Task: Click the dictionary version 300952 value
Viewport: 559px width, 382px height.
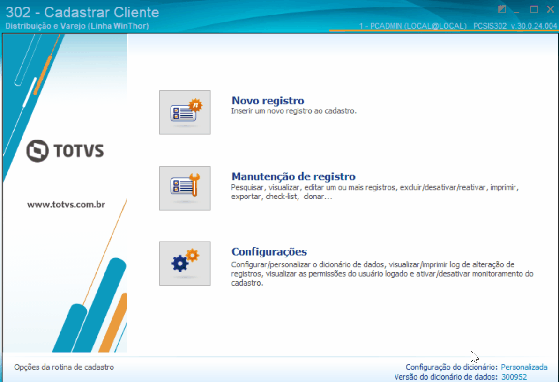Action: pyautogui.click(x=514, y=377)
